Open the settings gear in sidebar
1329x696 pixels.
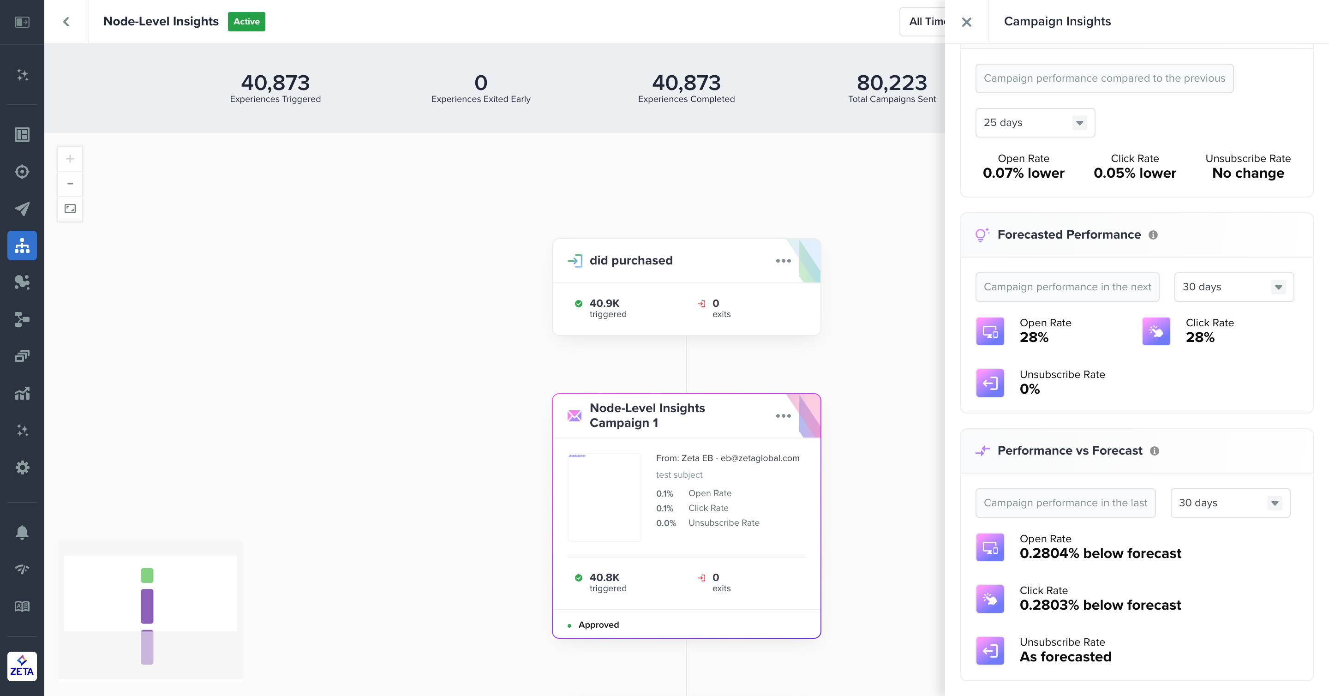(22, 468)
